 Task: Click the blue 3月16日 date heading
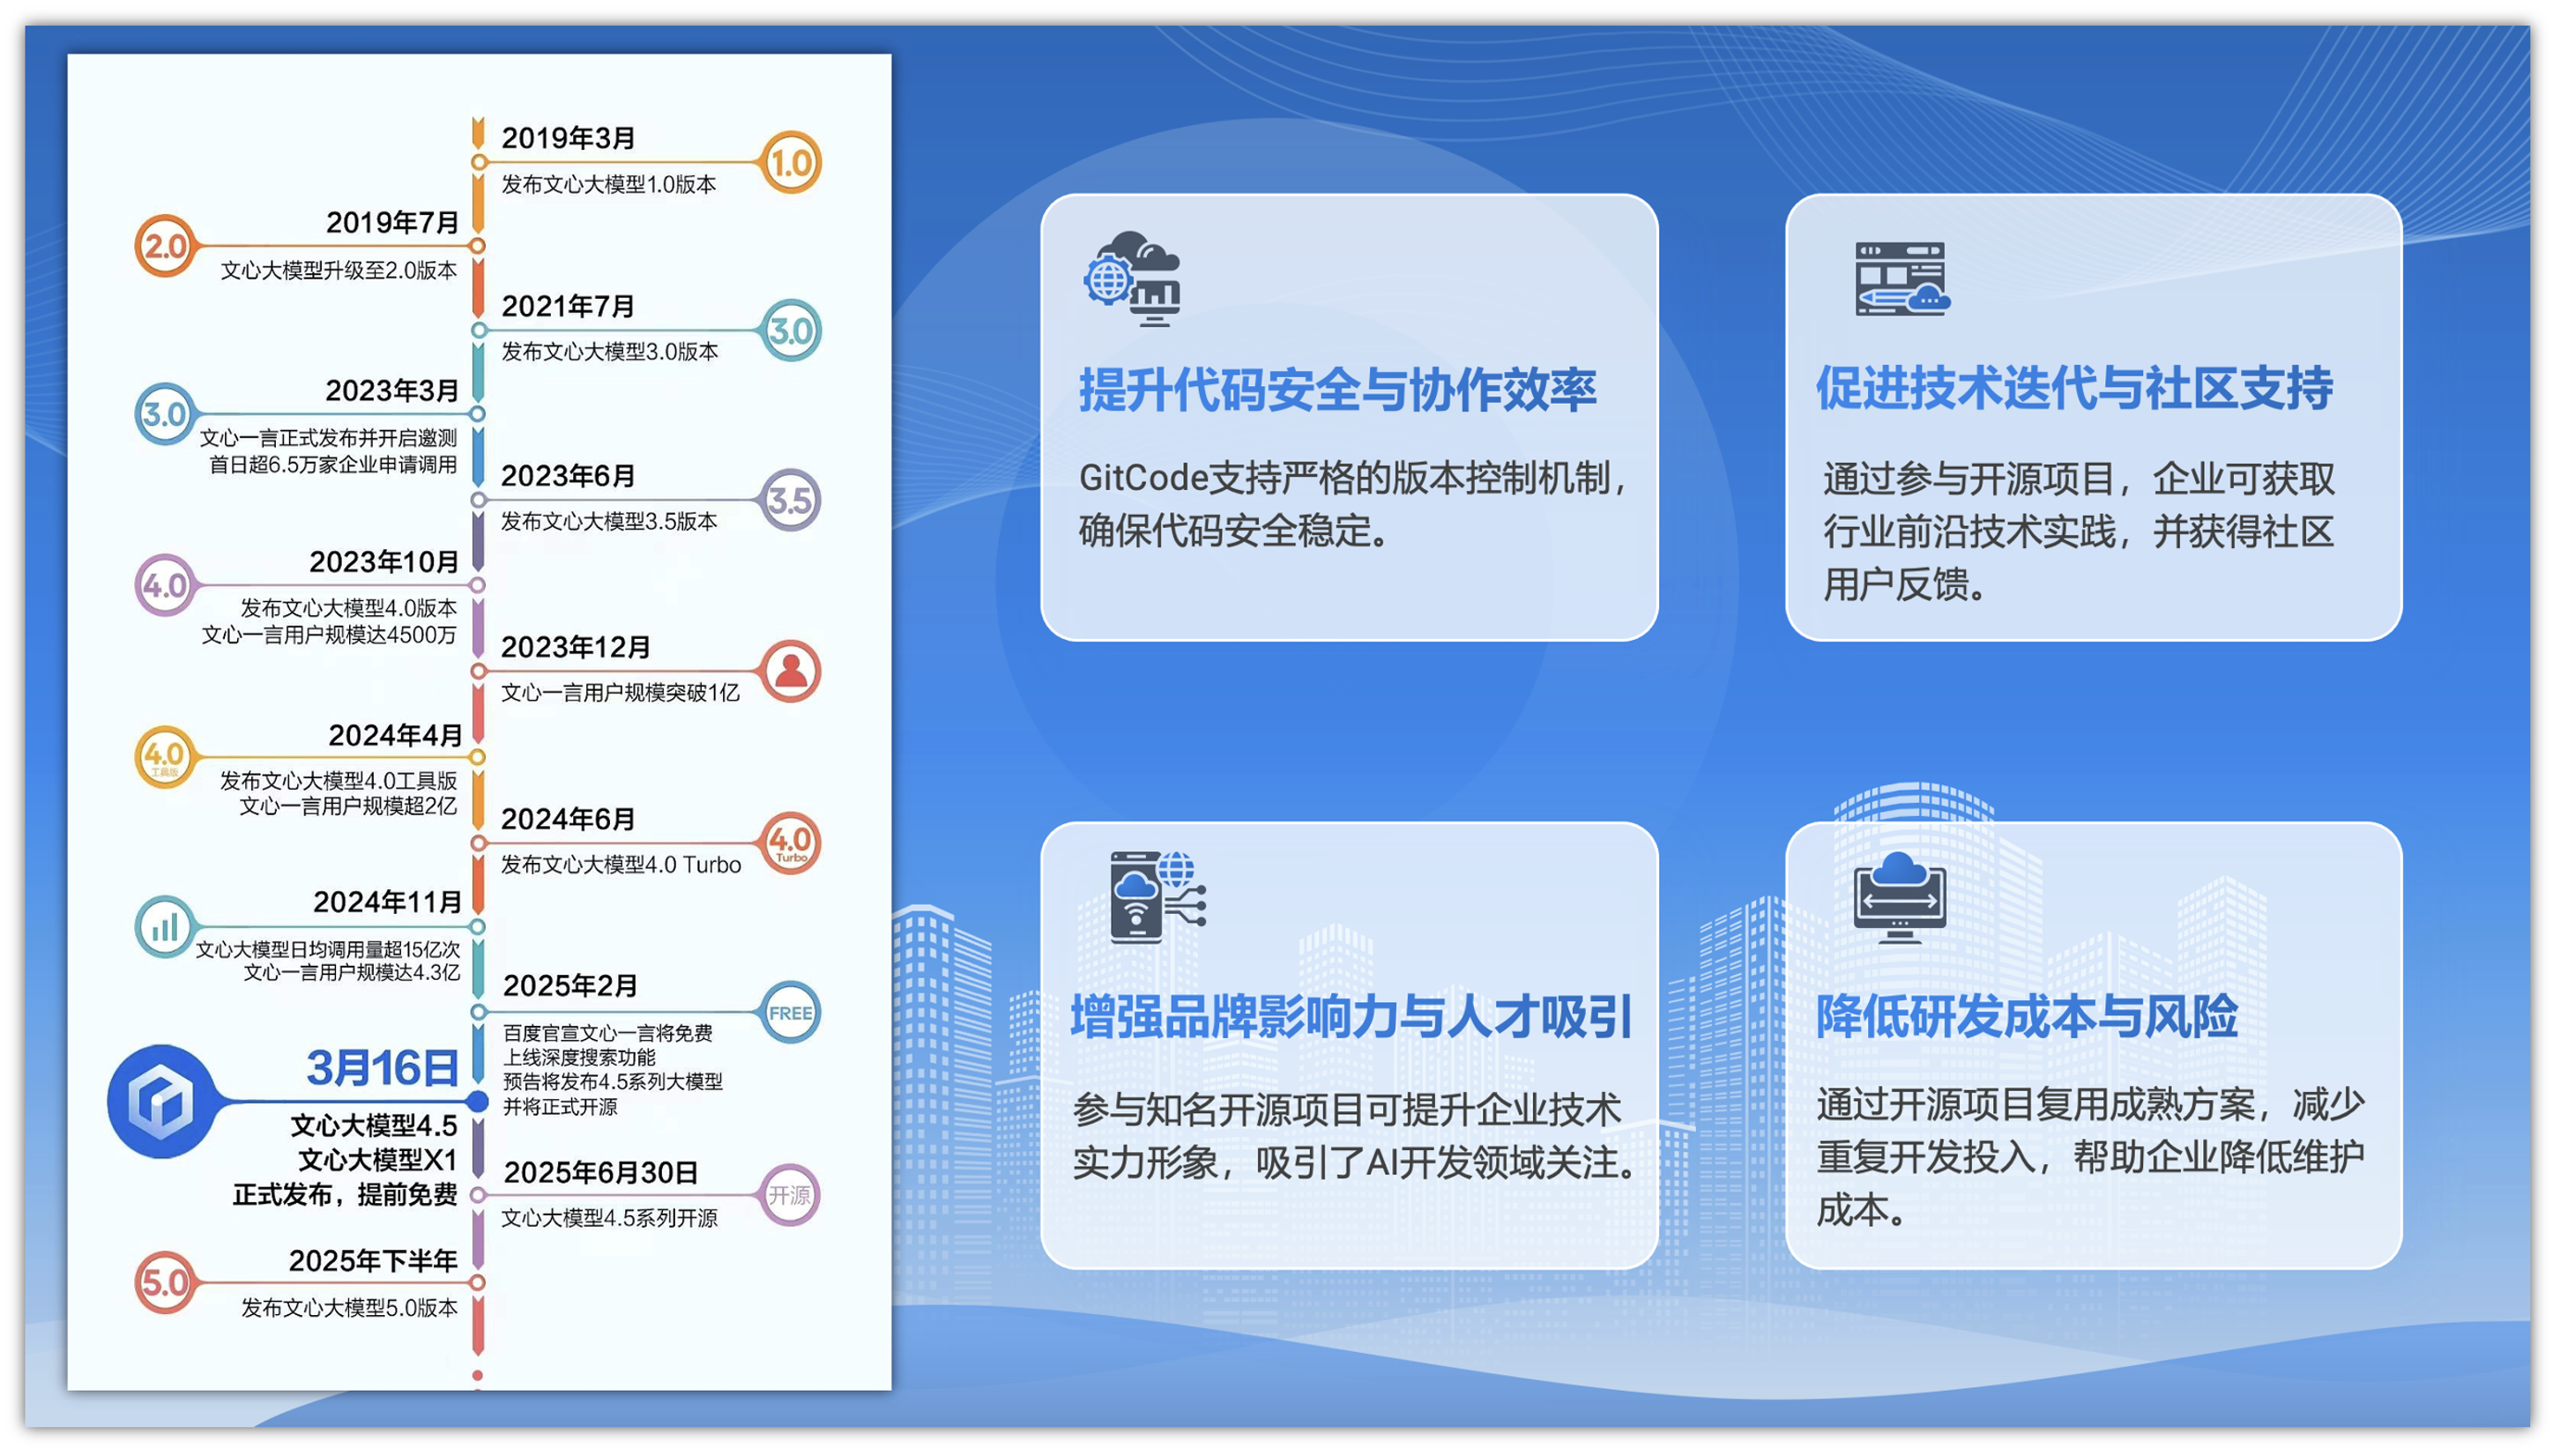(x=382, y=1067)
